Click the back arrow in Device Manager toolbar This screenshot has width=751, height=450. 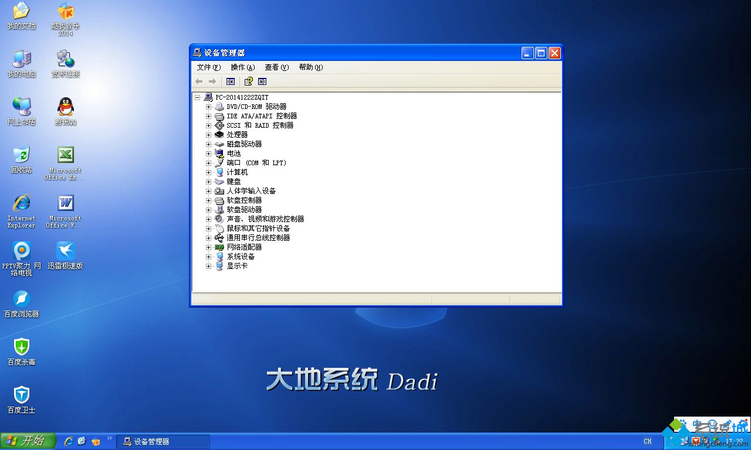(199, 81)
